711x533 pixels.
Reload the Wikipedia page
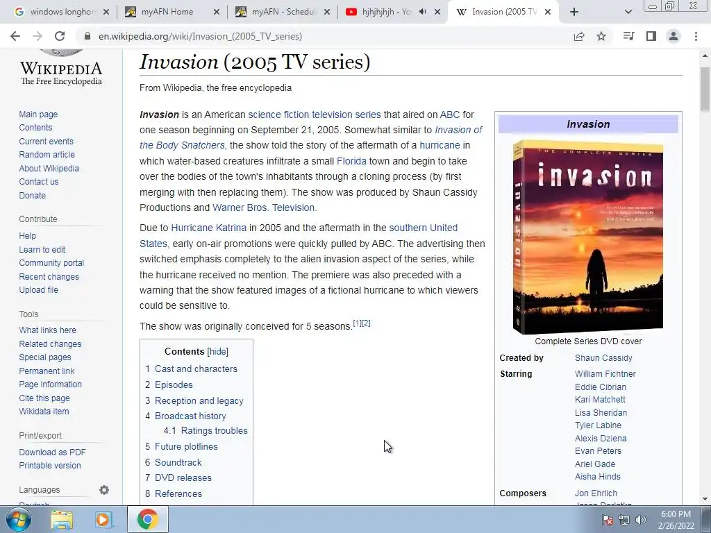[60, 36]
